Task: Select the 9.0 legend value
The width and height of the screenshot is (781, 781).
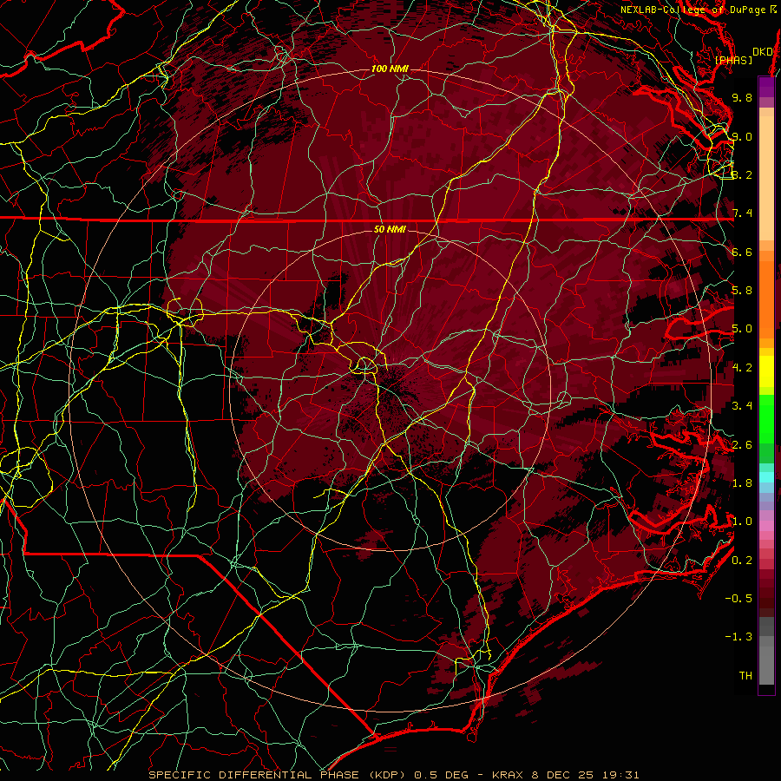Action: tap(742, 136)
